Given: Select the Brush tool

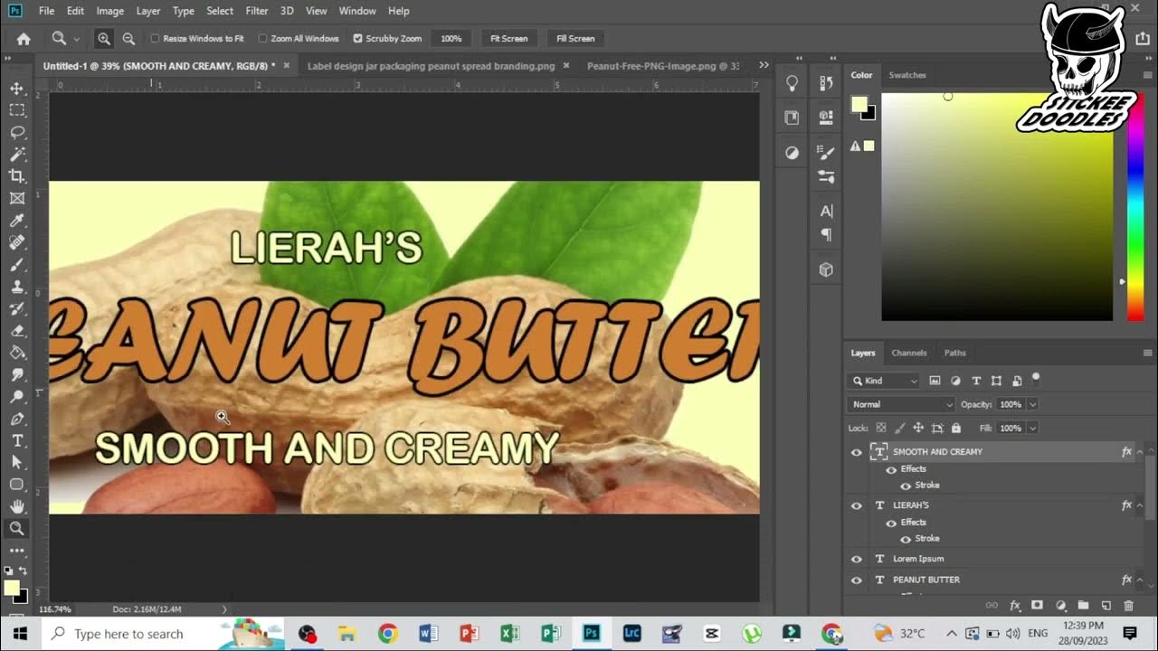Looking at the screenshot, I should click(x=17, y=264).
